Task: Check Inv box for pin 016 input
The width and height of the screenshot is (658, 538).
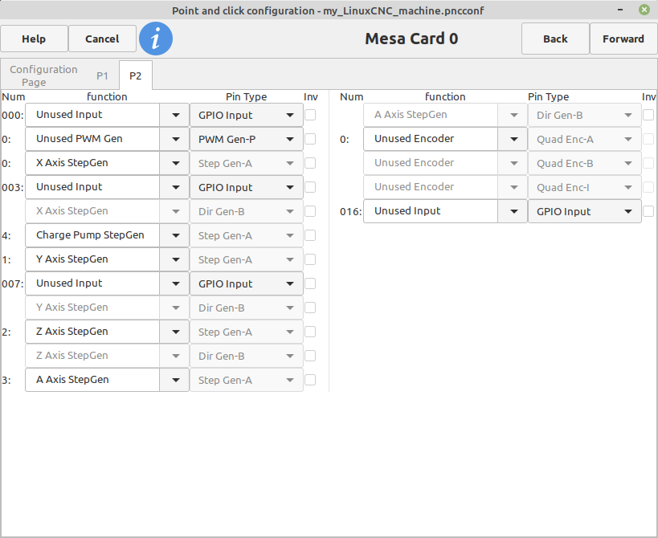Action: pos(648,211)
